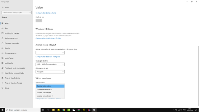Choose Mostrar somente em 1
Viewport: 199px width, 112px height.
point(50,93)
